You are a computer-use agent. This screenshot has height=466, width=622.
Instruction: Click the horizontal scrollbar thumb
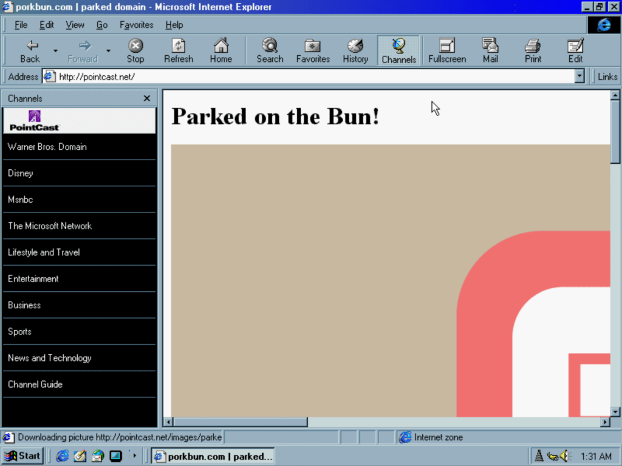(241, 422)
